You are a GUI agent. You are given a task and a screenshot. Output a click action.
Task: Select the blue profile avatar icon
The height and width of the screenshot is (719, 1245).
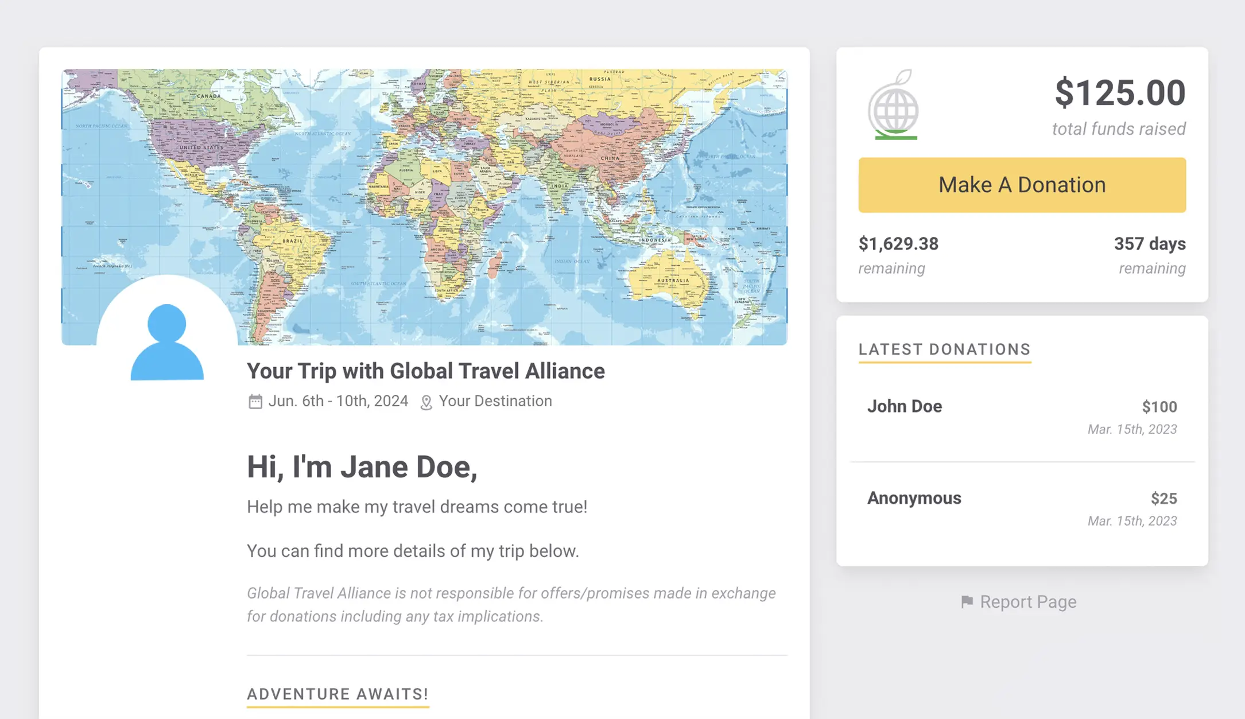(x=167, y=341)
